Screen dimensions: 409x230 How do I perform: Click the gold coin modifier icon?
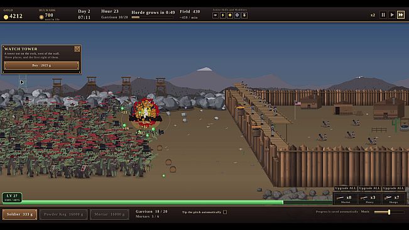230,15
